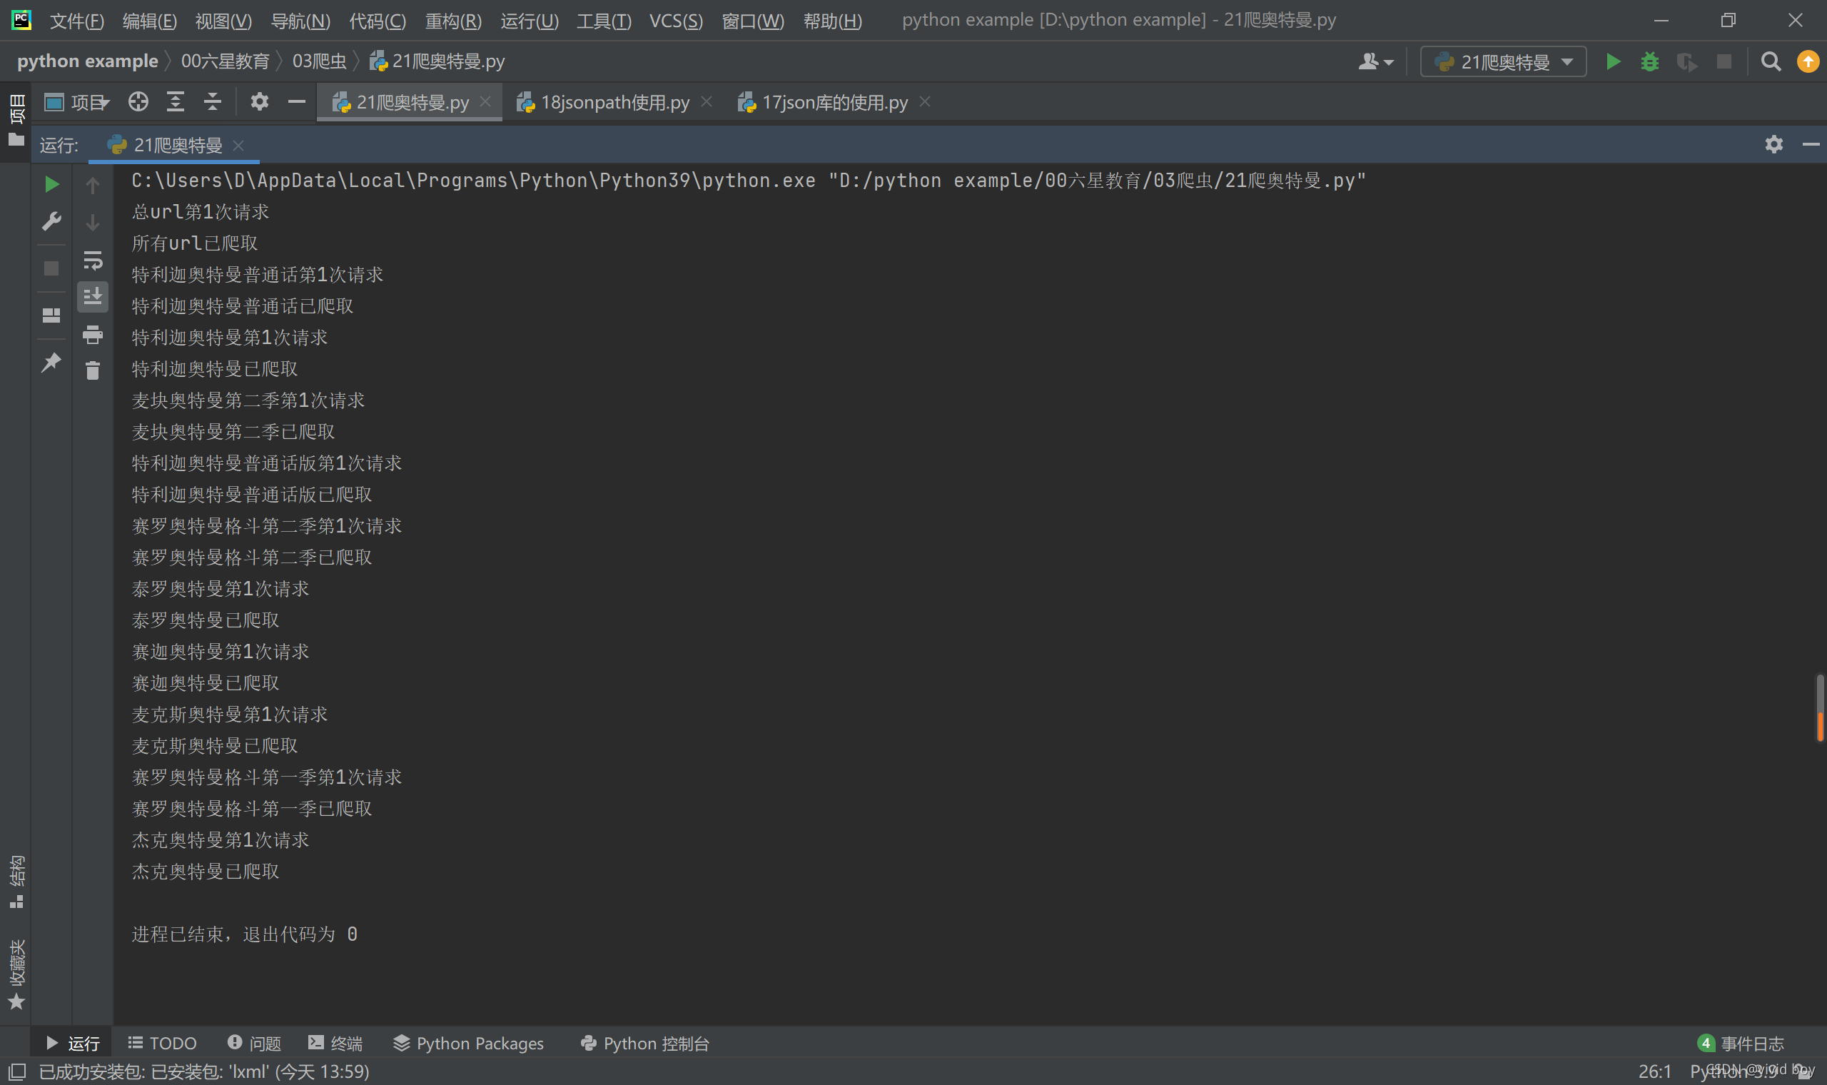
Task: Click the wrench settings icon in run panel
Action: pos(51,221)
